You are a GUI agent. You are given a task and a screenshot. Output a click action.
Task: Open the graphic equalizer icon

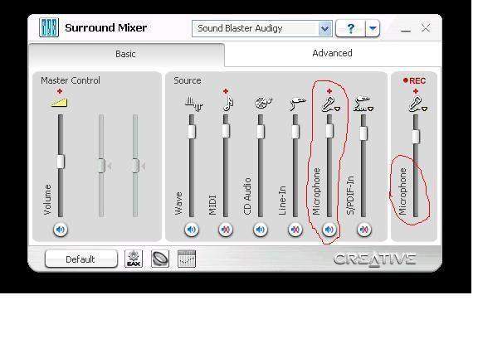[x=187, y=259]
